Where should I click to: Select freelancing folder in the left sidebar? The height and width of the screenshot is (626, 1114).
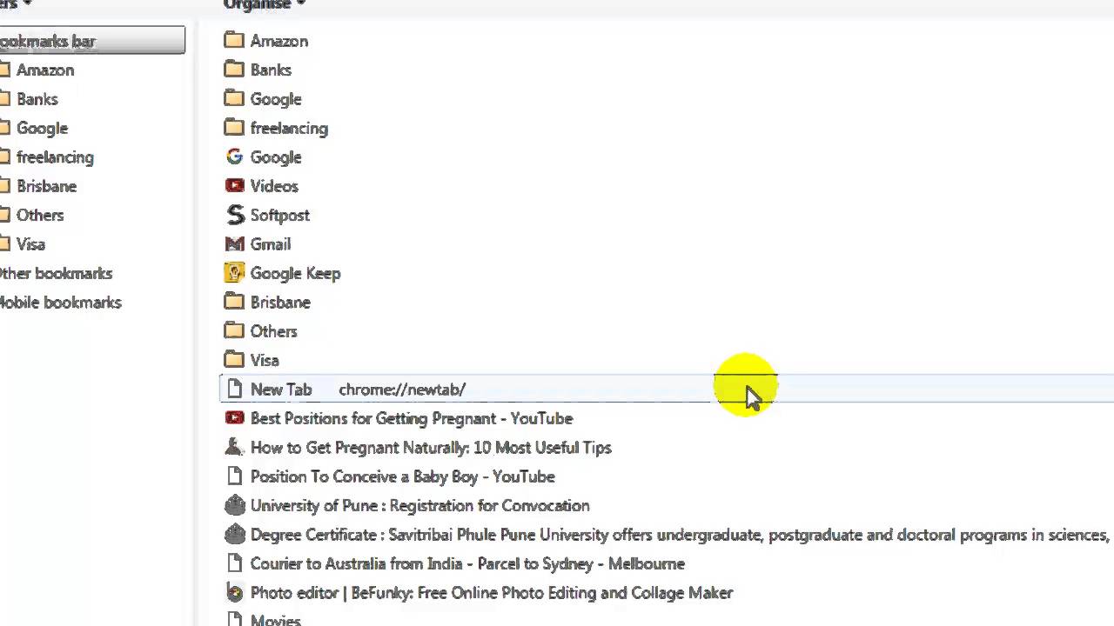[55, 157]
